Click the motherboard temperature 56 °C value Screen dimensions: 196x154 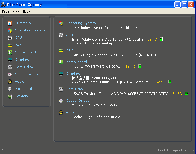click(x=130, y=66)
